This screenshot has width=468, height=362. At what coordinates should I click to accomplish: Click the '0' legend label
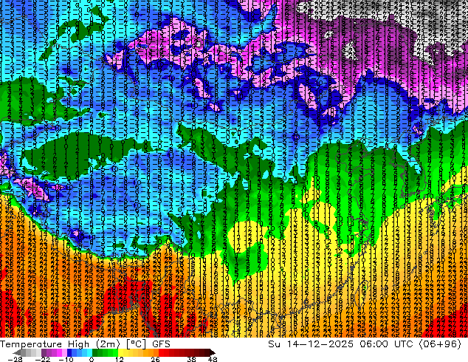pyautogui.click(x=92, y=359)
